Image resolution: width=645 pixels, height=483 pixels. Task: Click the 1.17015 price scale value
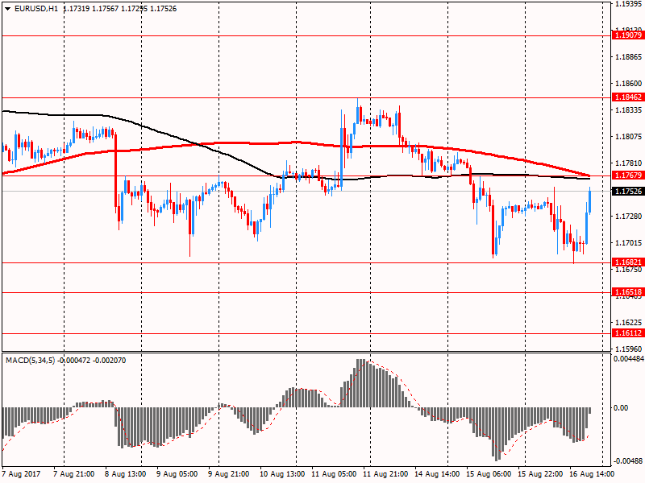pos(629,243)
